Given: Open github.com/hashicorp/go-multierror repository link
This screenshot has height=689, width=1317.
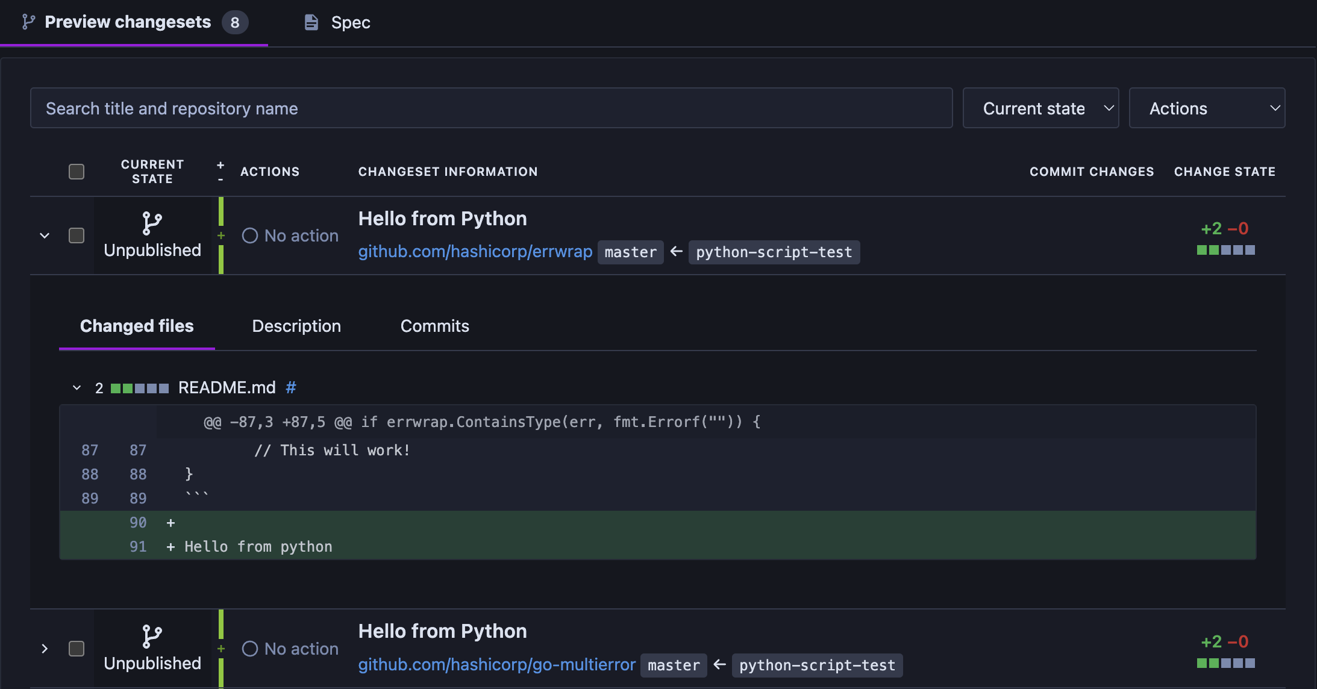Looking at the screenshot, I should [497, 664].
